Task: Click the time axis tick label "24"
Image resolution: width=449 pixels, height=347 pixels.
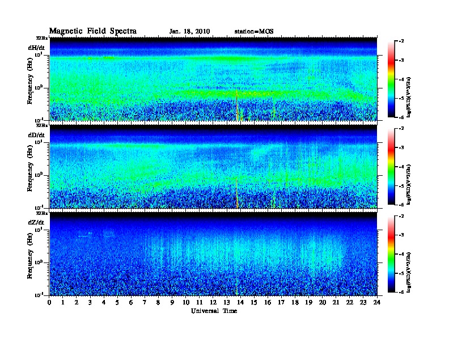Action: pos(377,303)
